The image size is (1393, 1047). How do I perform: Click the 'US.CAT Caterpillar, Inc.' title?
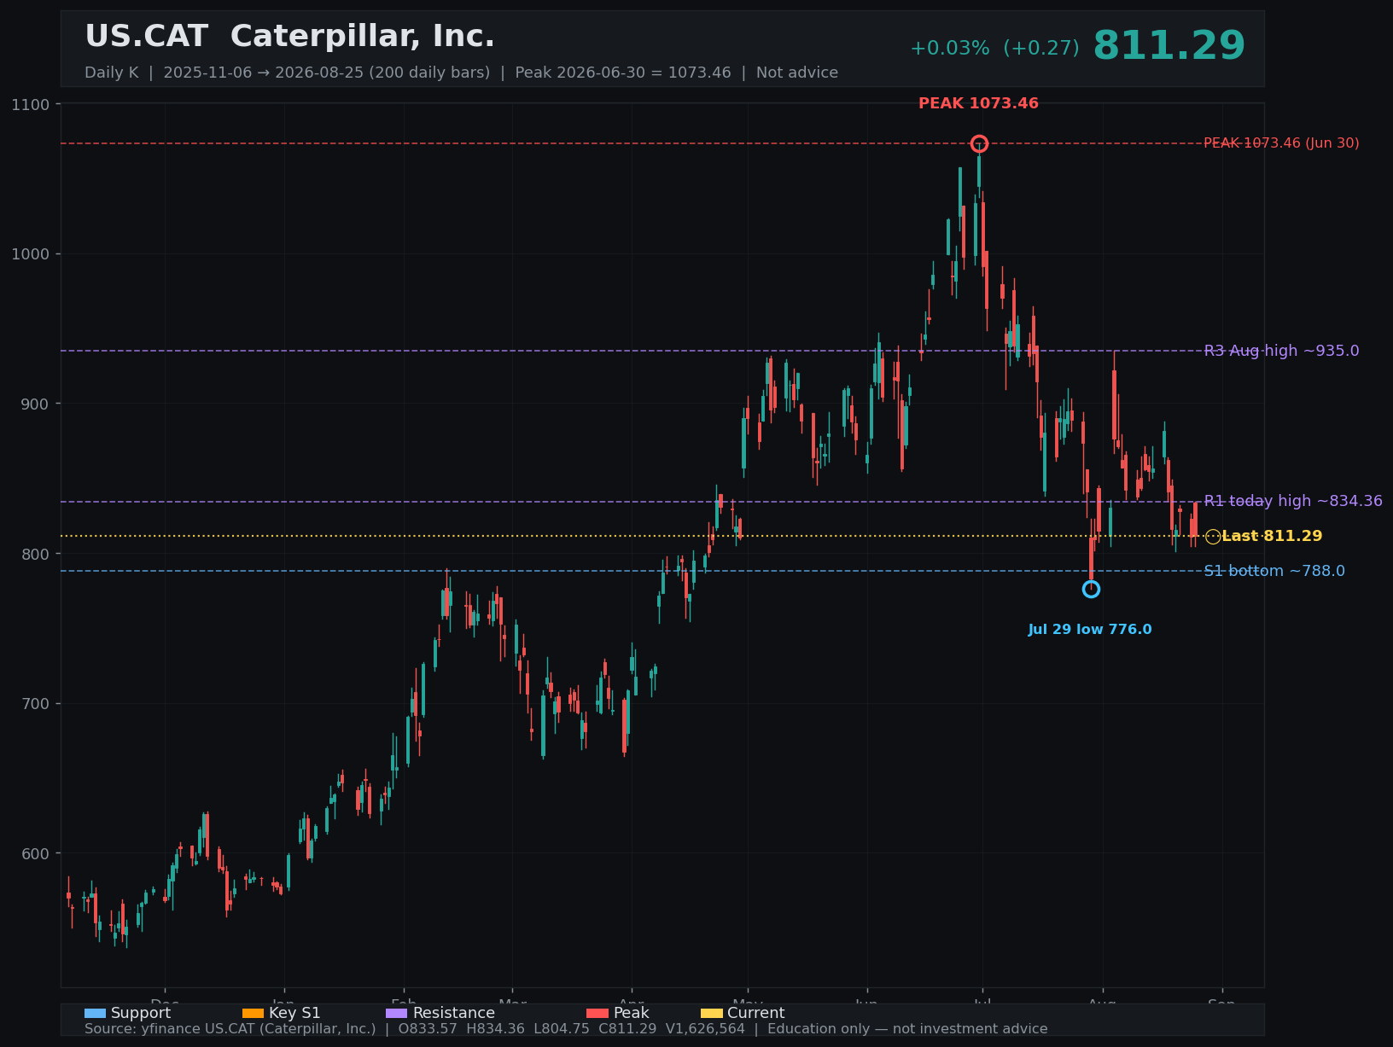(x=289, y=37)
